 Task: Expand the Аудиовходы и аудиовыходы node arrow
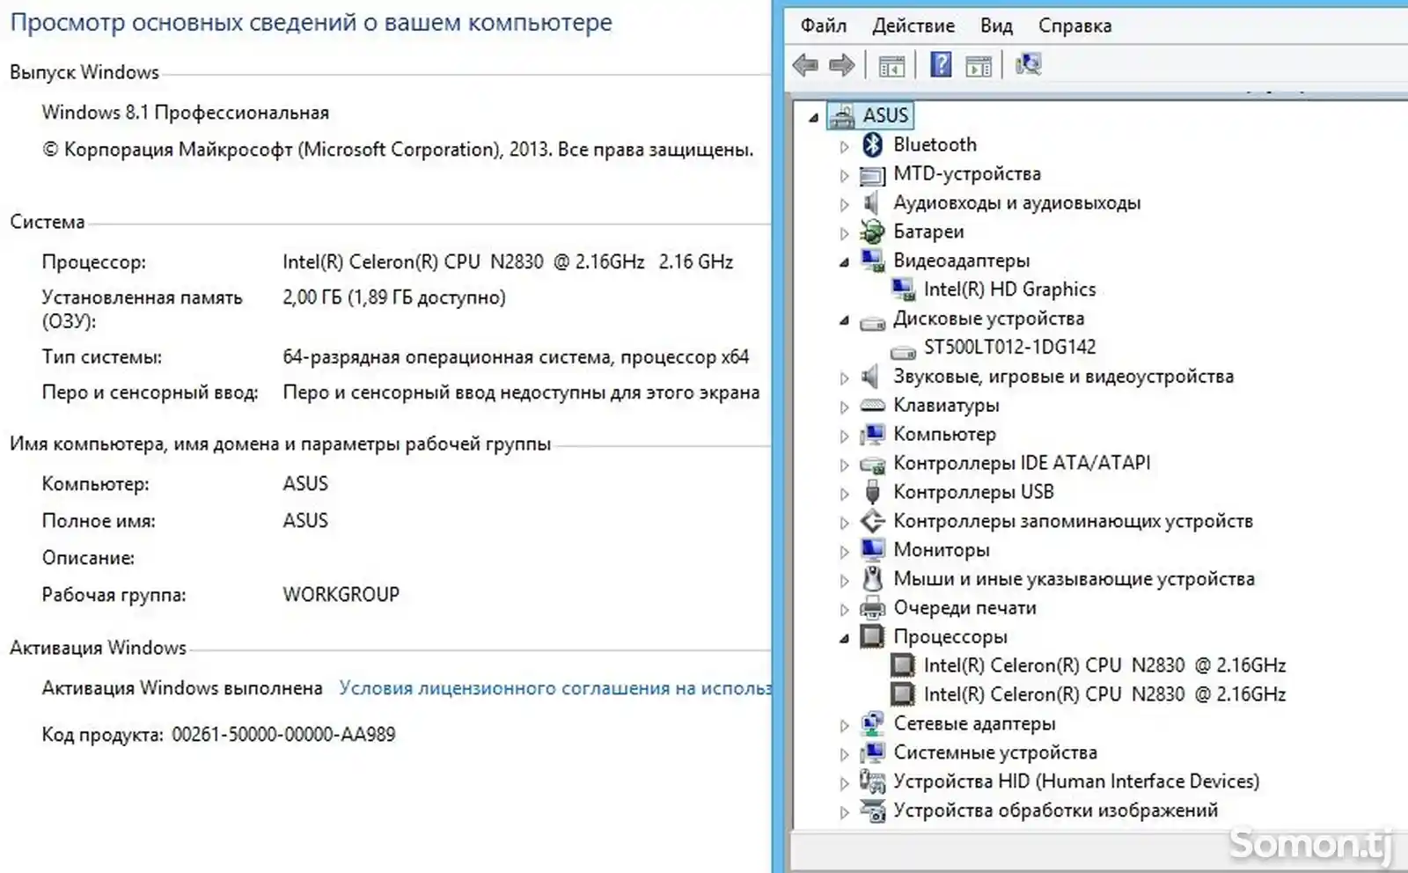[844, 204]
